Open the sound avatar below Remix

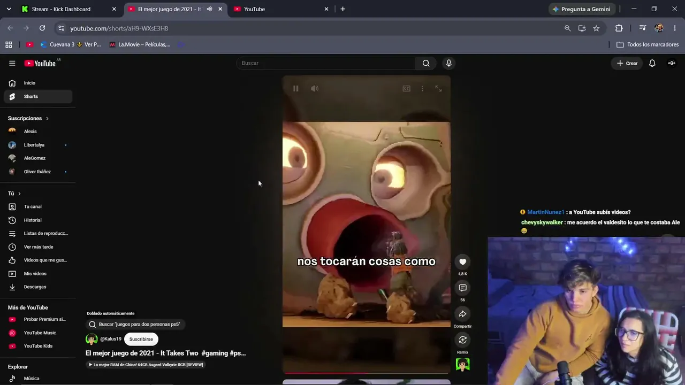click(x=462, y=364)
